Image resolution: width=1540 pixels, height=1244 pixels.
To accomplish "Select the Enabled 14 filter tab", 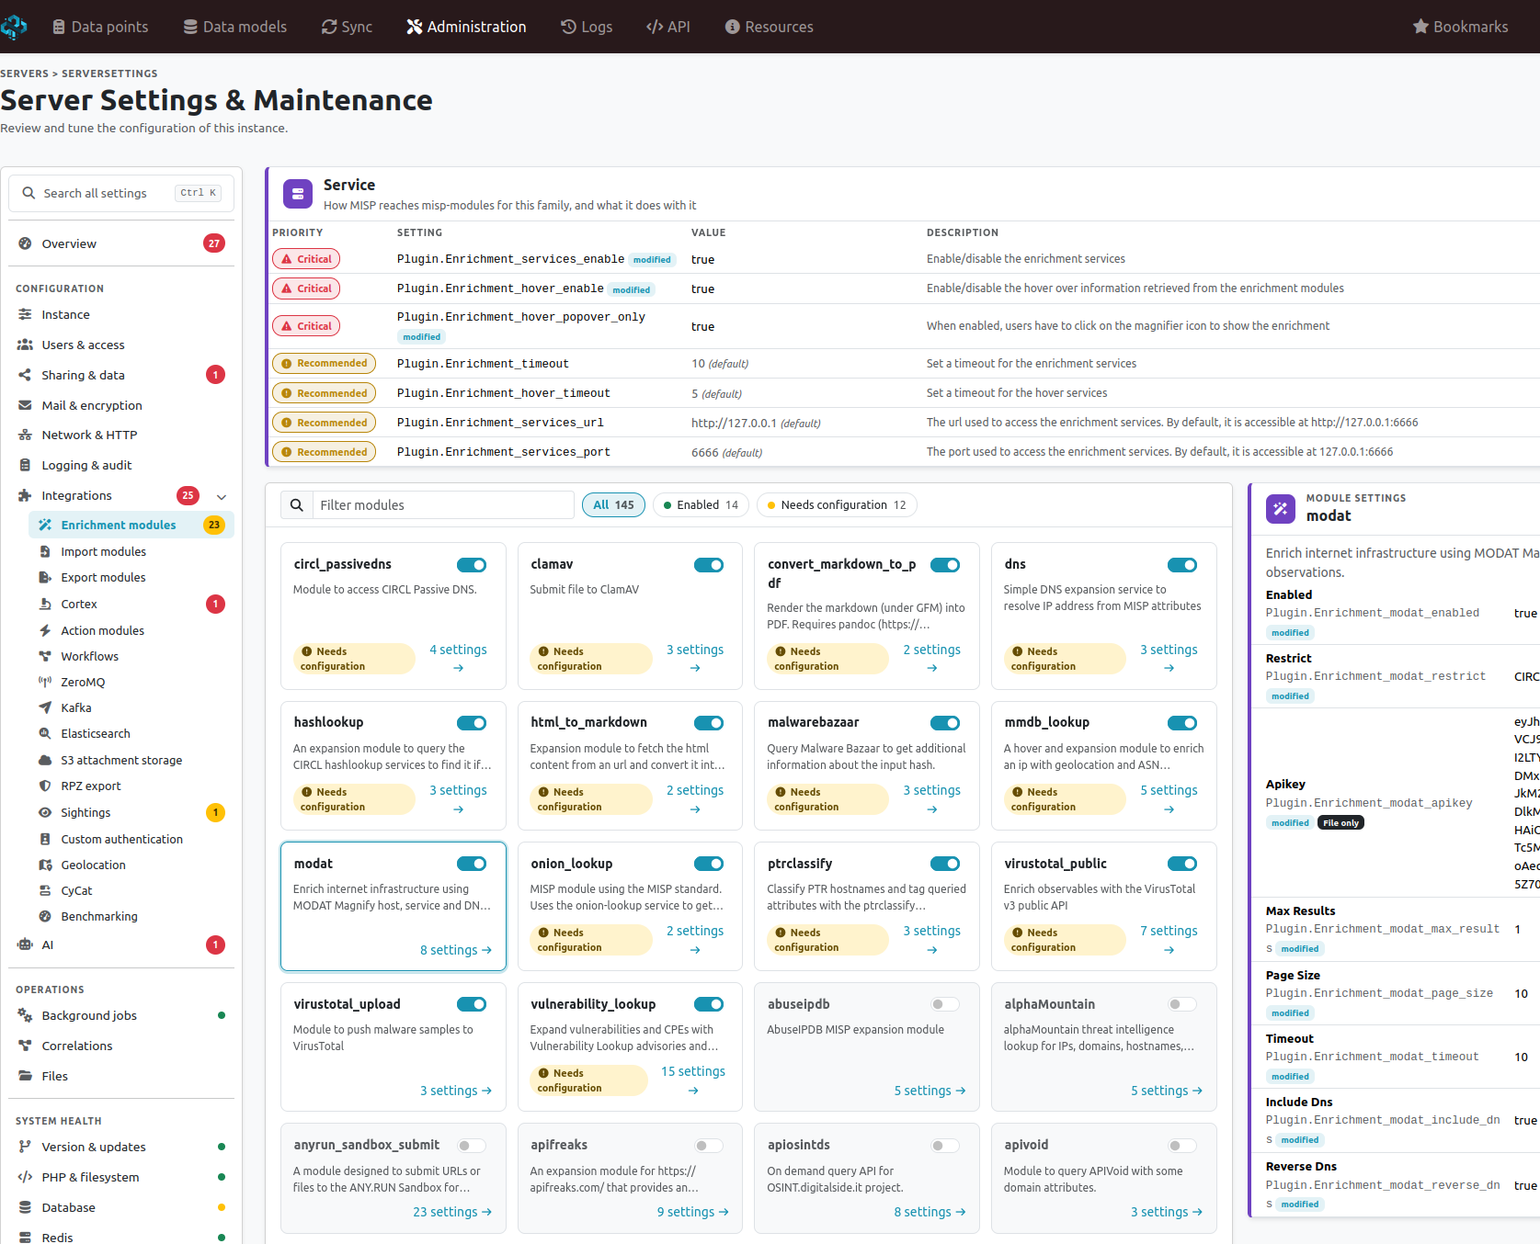I will pos(701,505).
